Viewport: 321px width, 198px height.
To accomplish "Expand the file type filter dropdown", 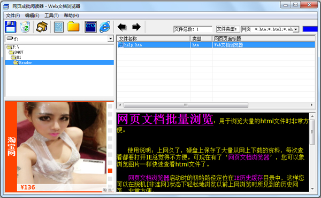I will click(296, 29).
